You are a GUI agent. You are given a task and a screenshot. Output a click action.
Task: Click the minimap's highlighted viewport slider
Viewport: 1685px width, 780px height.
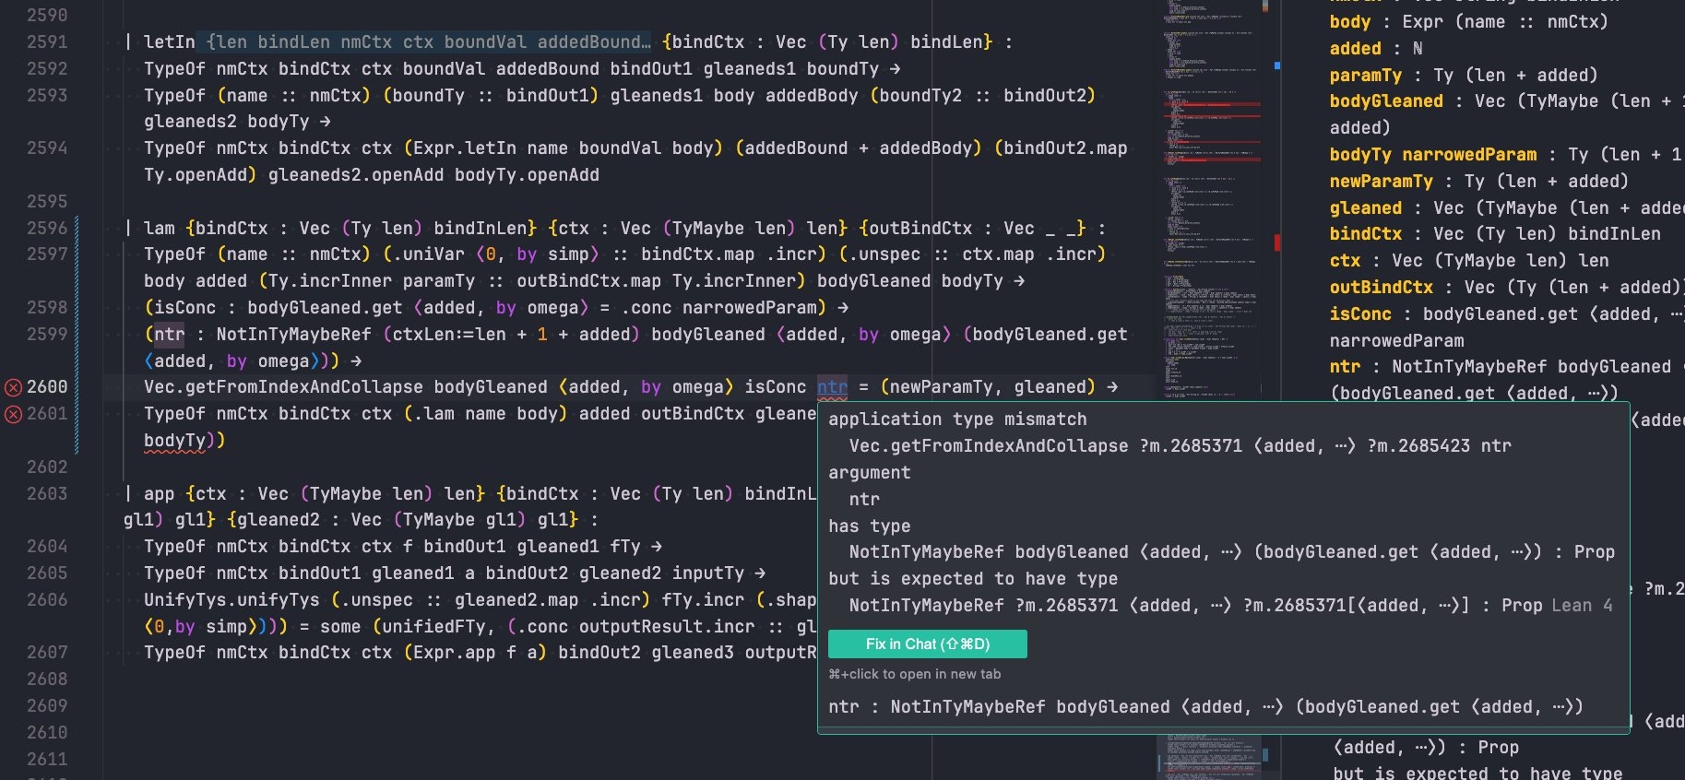point(1210,756)
